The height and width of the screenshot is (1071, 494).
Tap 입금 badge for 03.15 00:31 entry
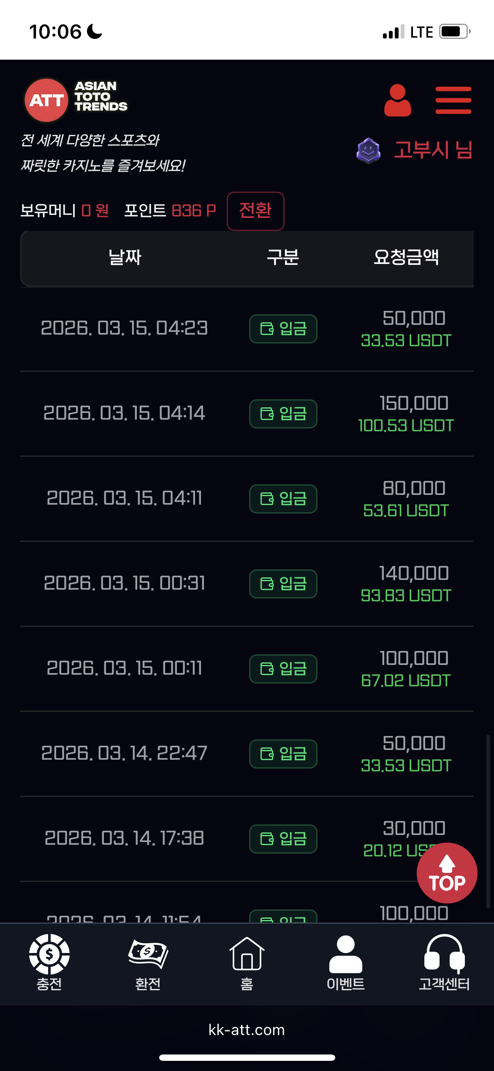click(x=283, y=584)
